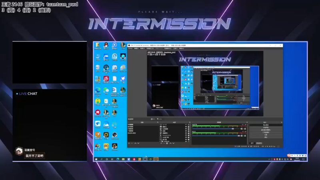The height and width of the screenshot is (180, 320).
Task: Switch to OBS via its taskbar icon
Action: [145, 159]
